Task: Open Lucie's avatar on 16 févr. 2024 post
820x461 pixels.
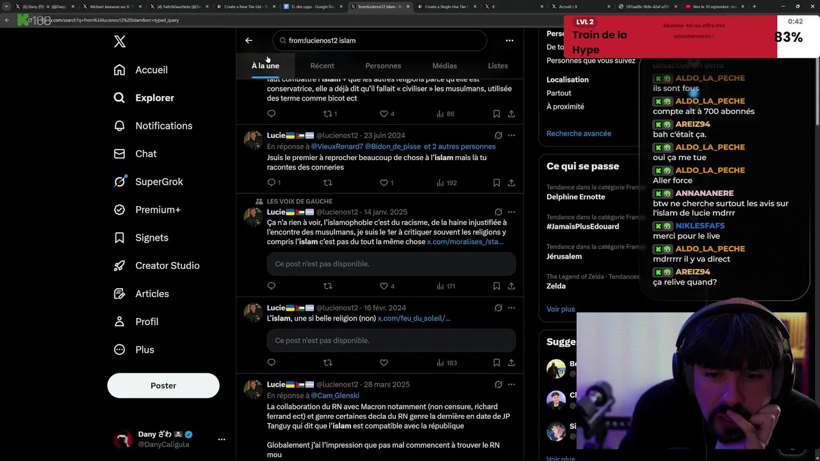Action: (253, 313)
